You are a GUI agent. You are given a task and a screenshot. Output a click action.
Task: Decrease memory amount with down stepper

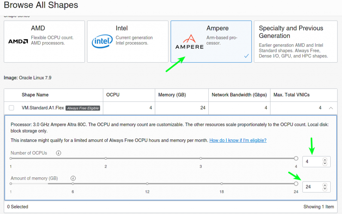(325, 189)
